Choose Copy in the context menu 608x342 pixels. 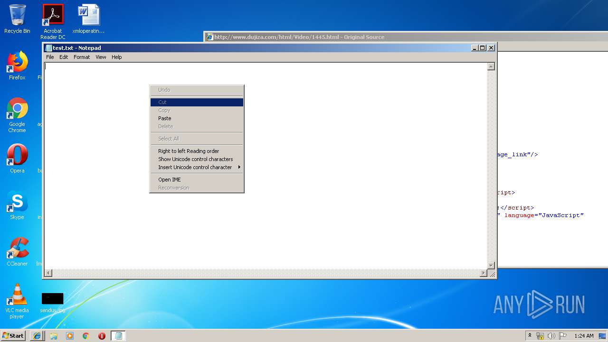click(197, 110)
